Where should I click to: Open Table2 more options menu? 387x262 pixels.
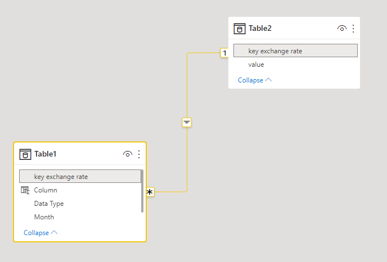point(353,29)
